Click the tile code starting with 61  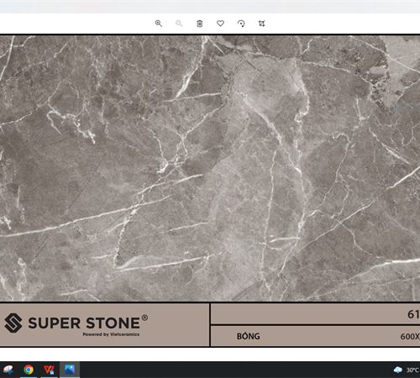(x=413, y=314)
